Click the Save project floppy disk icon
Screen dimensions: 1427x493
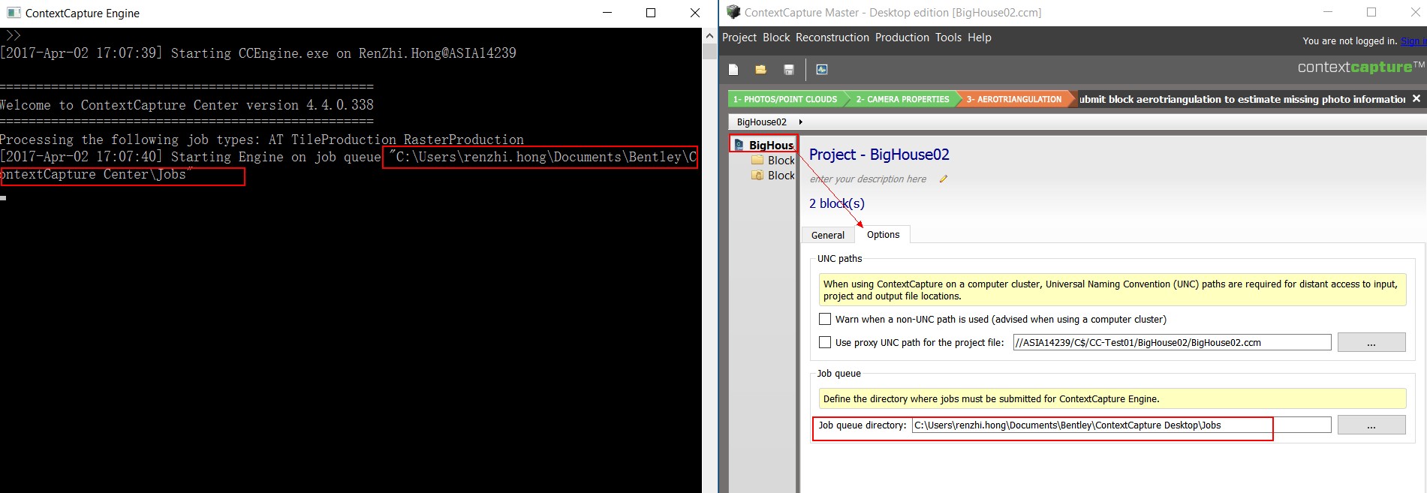point(789,70)
